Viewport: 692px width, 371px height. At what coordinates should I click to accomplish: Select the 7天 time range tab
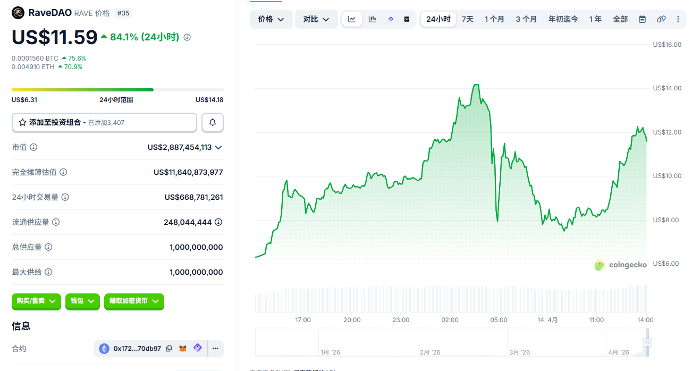tap(468, 19)
